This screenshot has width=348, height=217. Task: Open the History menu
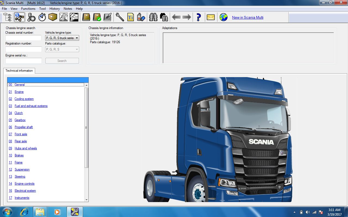coord(55,9)
